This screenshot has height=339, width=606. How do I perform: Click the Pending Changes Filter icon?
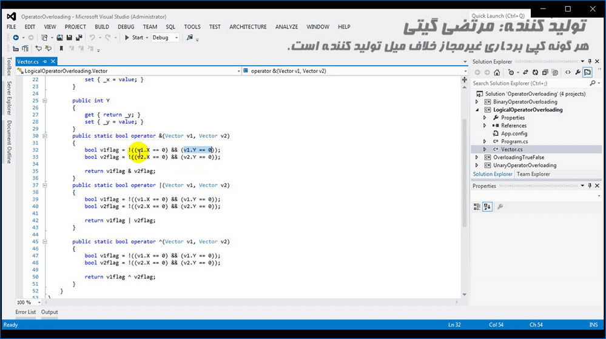(x=511, y=72)
